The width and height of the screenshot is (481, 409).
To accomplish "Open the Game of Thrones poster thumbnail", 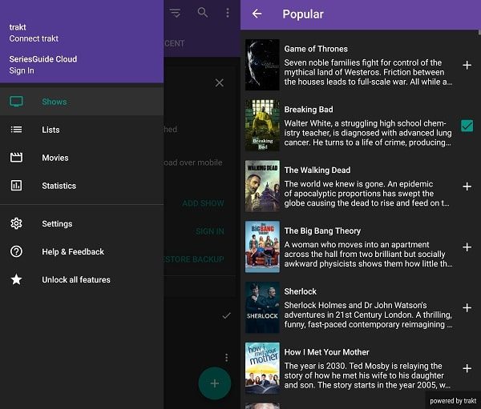I will (x=262, y=65).
